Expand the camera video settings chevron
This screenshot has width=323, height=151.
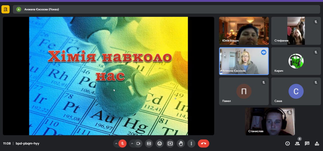click(x=132, y=143)
